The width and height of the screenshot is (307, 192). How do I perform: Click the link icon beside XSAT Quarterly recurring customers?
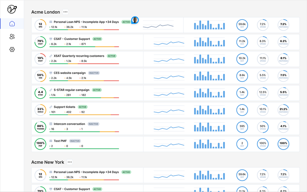[51, 56]
